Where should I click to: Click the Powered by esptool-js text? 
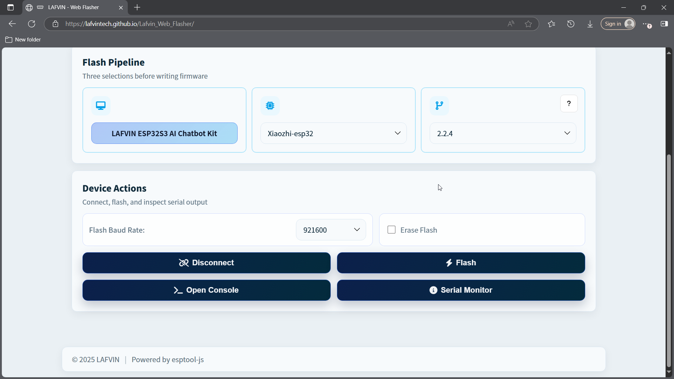pyautogui.click(x=168, y=360)
